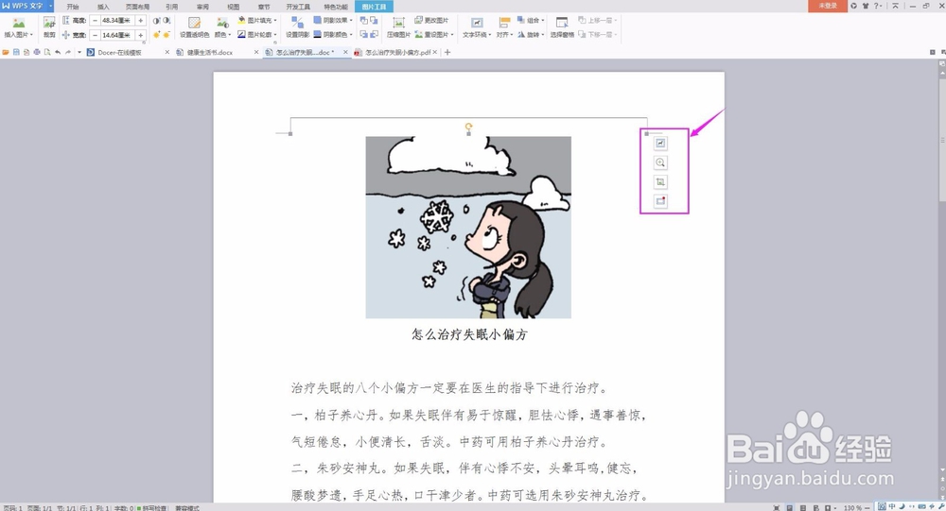Click the open folder icon in quick access bar
The image size is (946, 511).
click(6, 53)
